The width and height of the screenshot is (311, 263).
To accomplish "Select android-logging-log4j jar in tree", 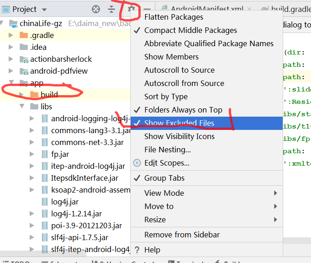I will tap(90, 118).
